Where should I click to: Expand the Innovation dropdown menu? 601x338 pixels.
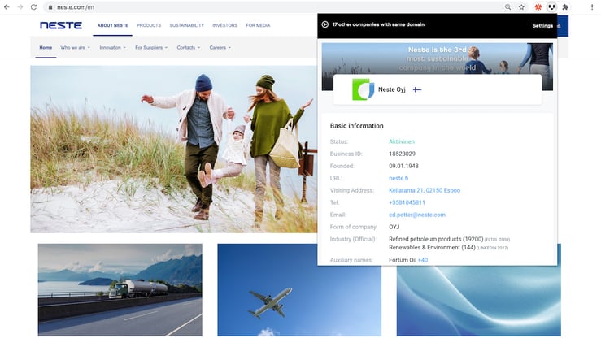pos(112,48)
